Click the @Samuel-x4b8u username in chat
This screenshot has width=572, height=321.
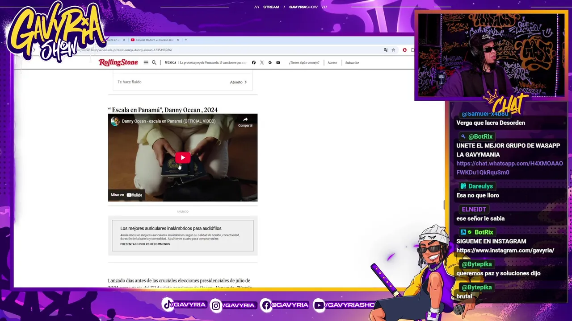click(485, 114)
